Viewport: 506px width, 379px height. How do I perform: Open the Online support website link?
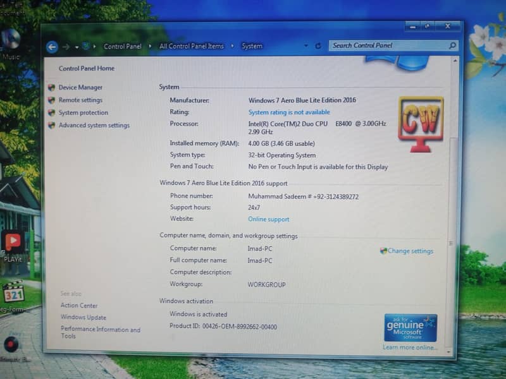click(268, 219)
